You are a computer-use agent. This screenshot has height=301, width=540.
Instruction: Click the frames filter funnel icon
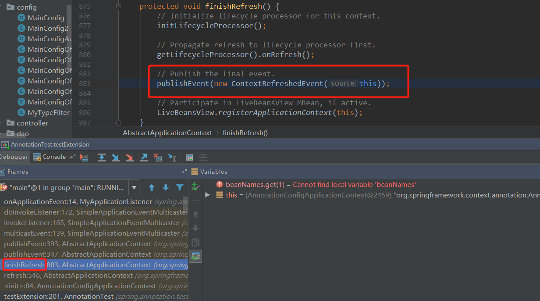tap(180, 187)
